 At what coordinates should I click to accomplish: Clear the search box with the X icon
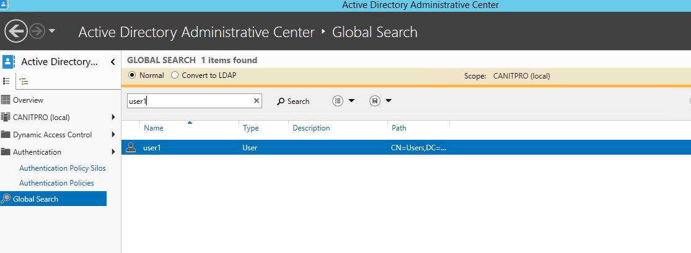click(x=257, y=101)
